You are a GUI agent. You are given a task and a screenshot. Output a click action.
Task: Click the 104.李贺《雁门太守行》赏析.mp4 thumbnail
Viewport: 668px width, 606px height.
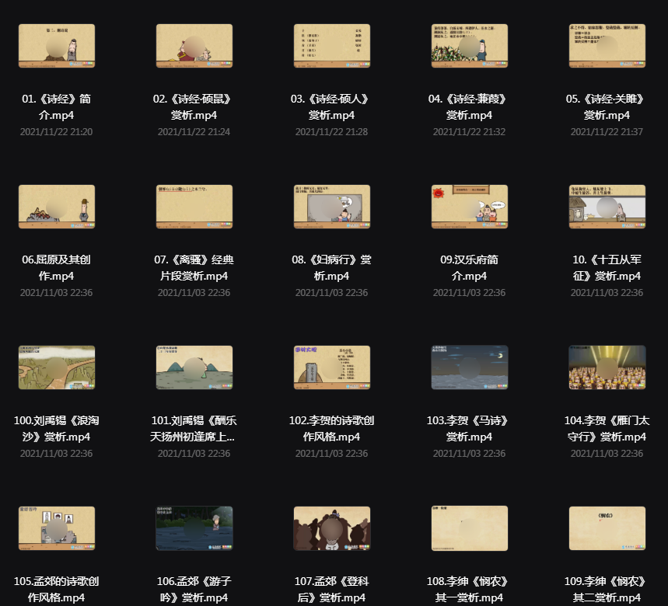(x=607, y=367)
